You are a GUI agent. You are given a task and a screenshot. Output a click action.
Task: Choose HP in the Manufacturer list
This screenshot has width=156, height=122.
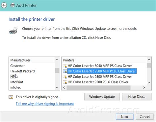coord(13,77)
